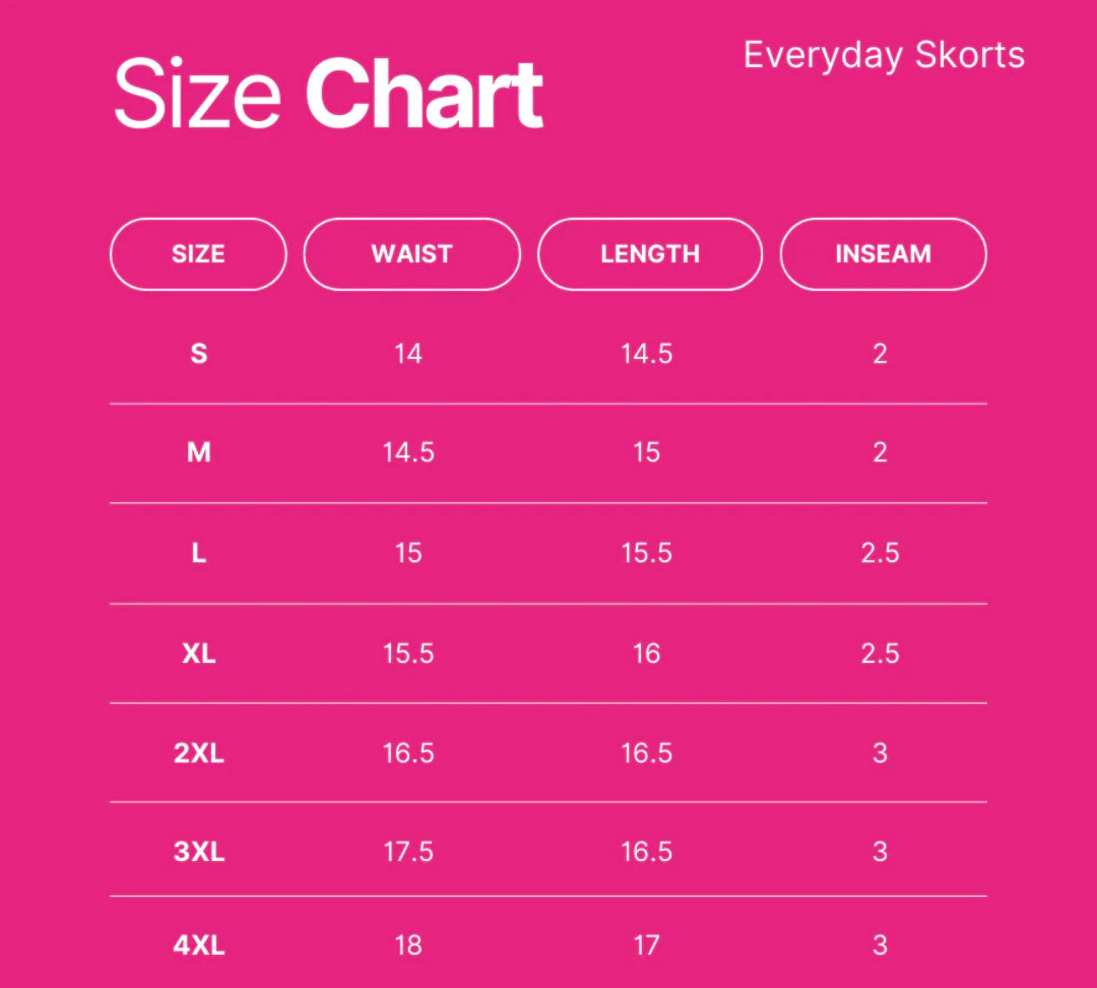Click the waist value for size XL
Image resolution: width=1097 pixels, height=988 pixels.
(408, 654)
